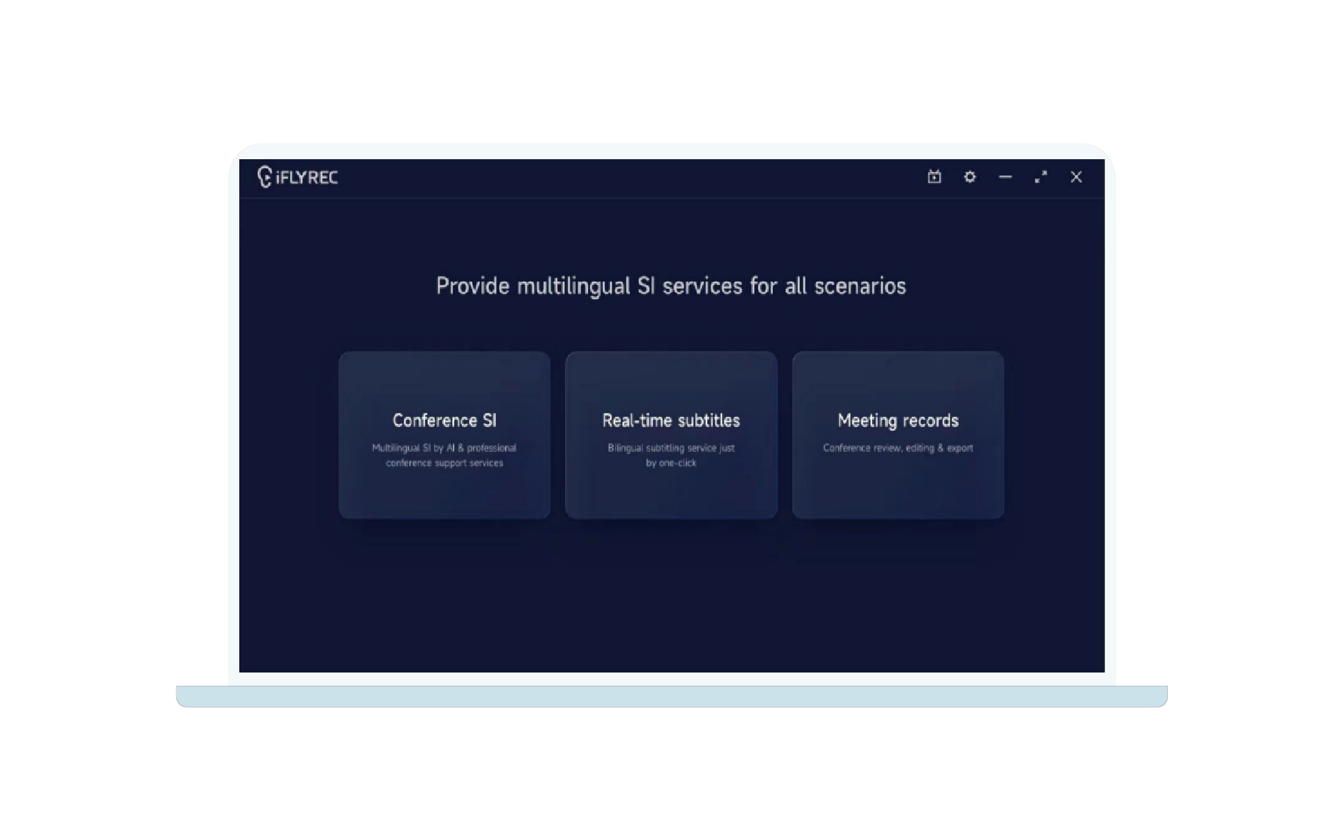
Task: Click "Multilingual SI by AI & professional" text
Action: pyautogui.click(x=444, y=448)
